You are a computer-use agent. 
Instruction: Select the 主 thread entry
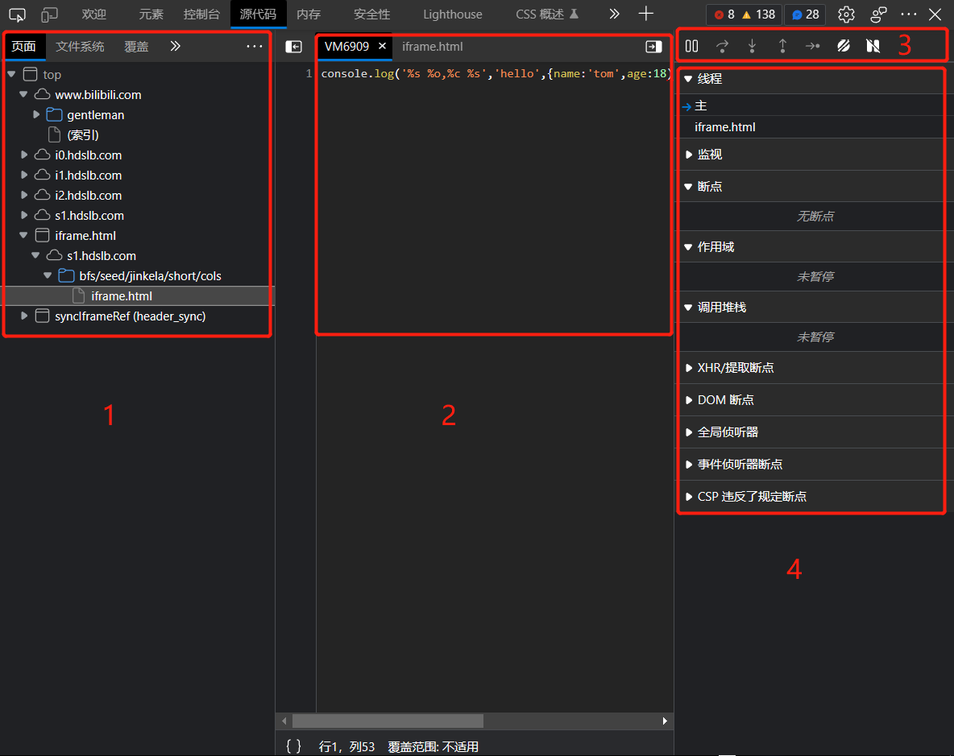pyautogui.click(x=814, y=105)
